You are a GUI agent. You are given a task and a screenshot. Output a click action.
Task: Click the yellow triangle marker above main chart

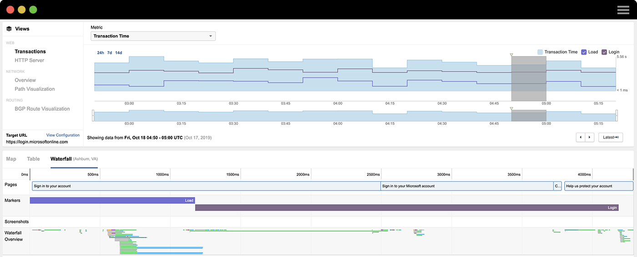pos(511,55)
